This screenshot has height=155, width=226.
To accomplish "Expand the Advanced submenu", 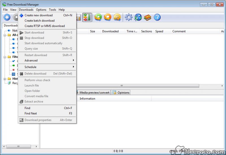I will (47, 60).
